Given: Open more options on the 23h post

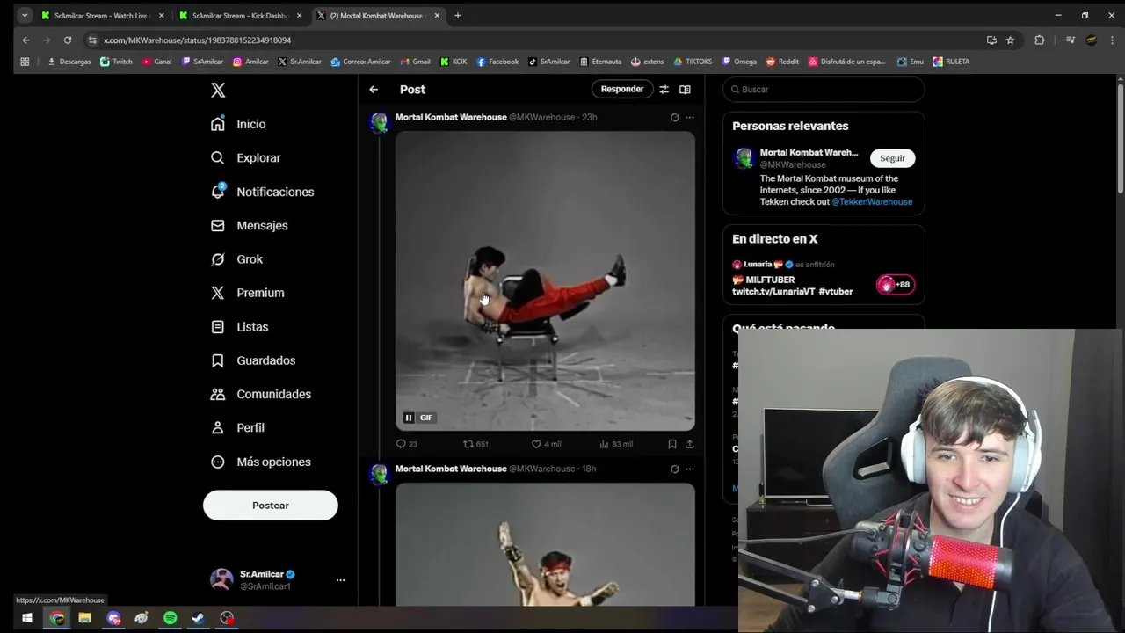Looking at the screenshot, I should [690, 117].
